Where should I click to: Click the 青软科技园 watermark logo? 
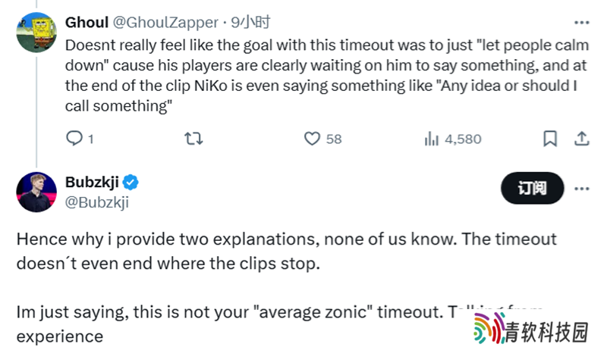tap(531, 329)
